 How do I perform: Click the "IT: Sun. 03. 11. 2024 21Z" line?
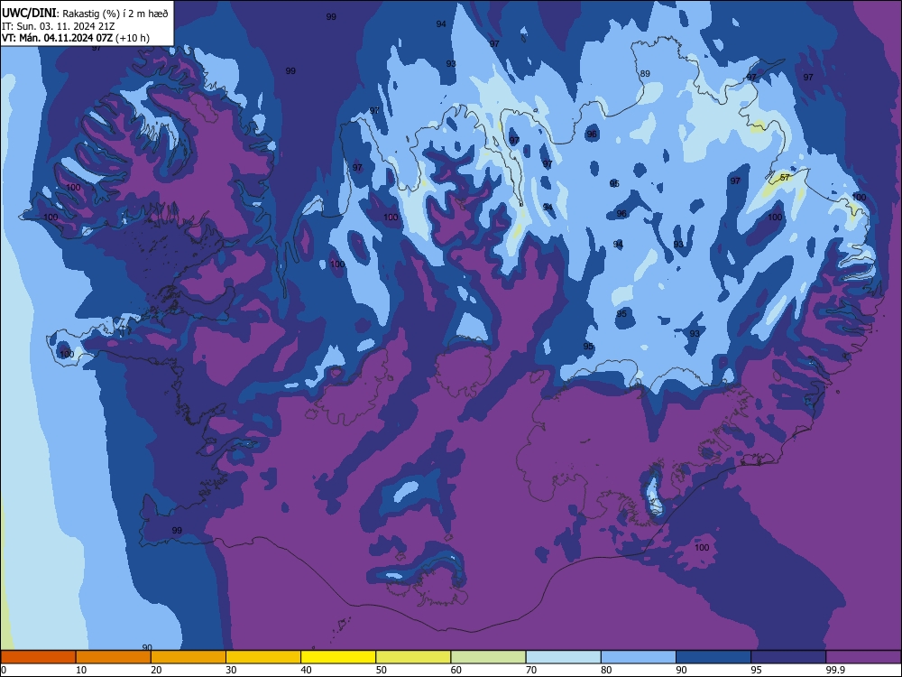(59, 26)
